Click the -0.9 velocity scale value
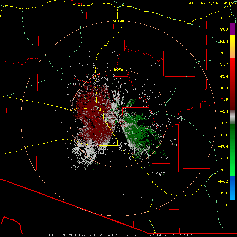 [224, 112]
